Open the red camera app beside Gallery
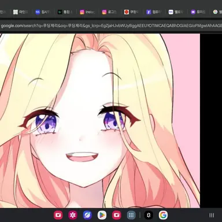Viewport: 222px width, 222px height. [58, 215]
